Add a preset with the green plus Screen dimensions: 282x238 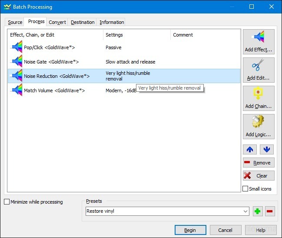(x=258, y=211)
